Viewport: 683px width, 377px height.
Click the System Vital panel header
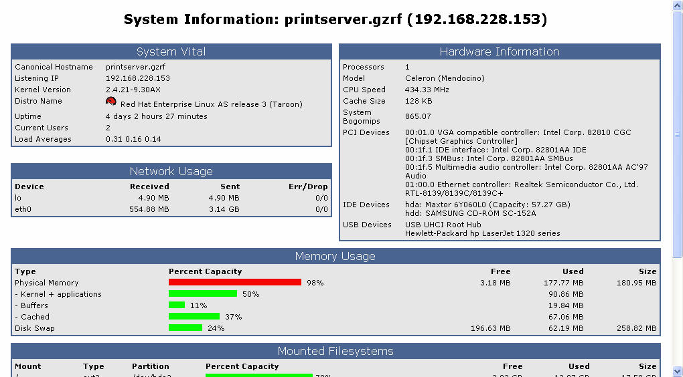point(171,52)
